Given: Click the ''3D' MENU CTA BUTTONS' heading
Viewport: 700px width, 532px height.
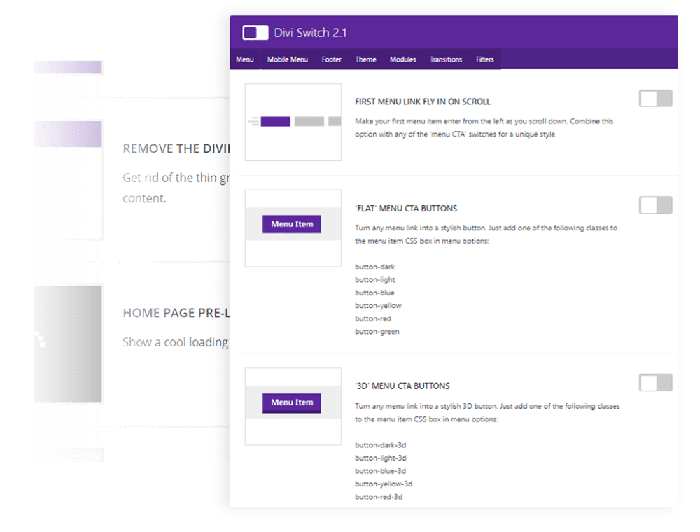Looking at the screenshot, I should point(402,386).
